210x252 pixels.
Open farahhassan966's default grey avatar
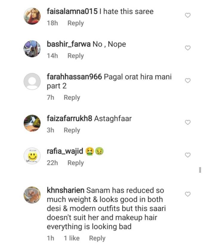tap(32, 81)
